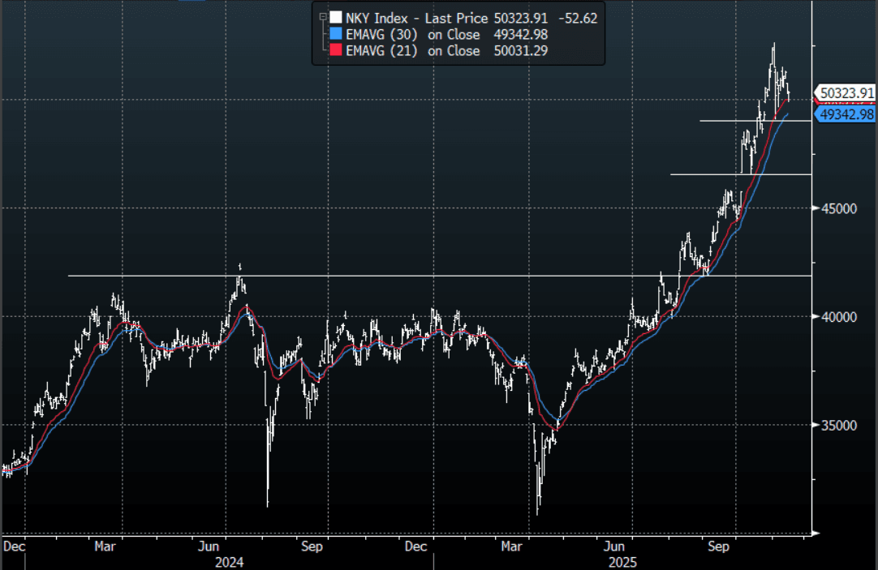Click the 50323.91 last price axis tag
The height and width of the screenshot is (570, 878).
coord(846,93)
